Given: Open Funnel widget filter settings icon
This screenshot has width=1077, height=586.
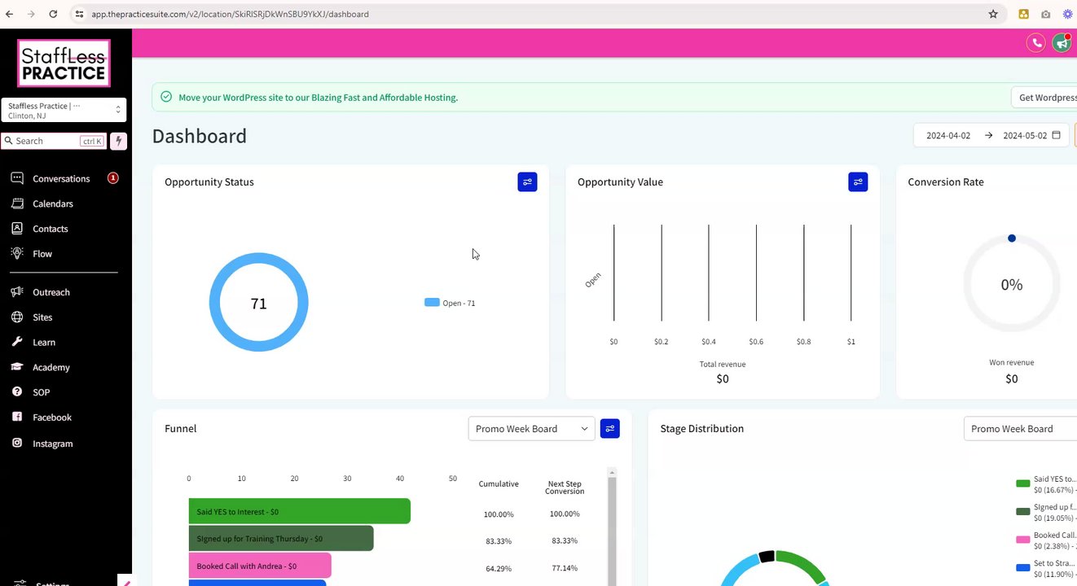Looking at the screenshot, I should [609, 428].
